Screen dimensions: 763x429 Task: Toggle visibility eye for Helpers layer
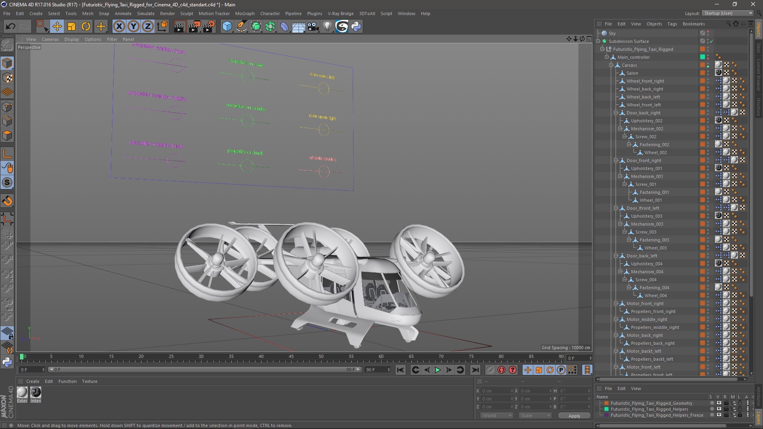(x=718, y=409)
